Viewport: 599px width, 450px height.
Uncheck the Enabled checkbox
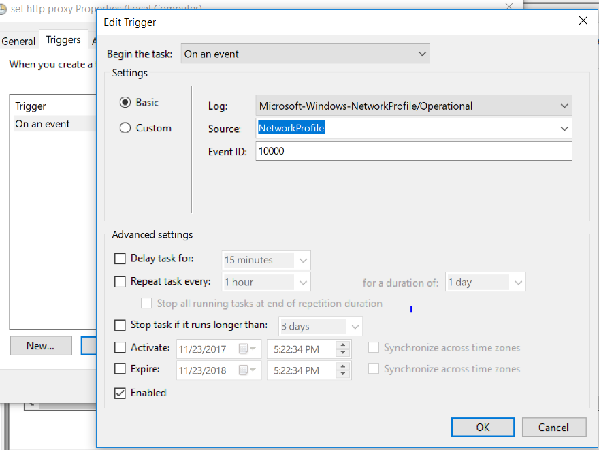[x=120, y=393]
